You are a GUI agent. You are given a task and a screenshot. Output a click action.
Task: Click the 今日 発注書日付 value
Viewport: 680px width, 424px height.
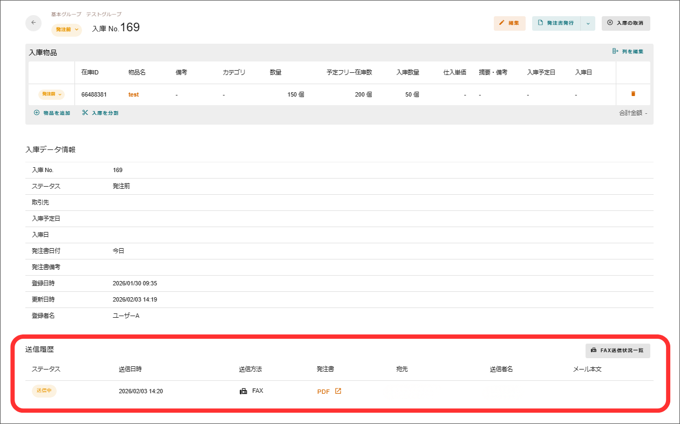click(x=118, y=251)
